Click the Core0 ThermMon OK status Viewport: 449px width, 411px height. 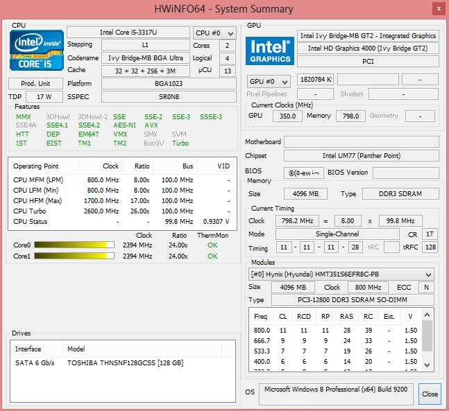coord(212,245)
